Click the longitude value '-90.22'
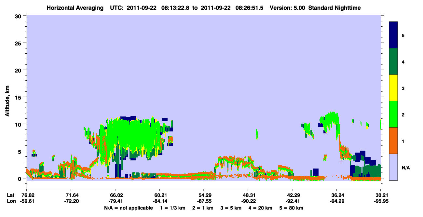Screen dimensions: 423x217 coord(248,201)
